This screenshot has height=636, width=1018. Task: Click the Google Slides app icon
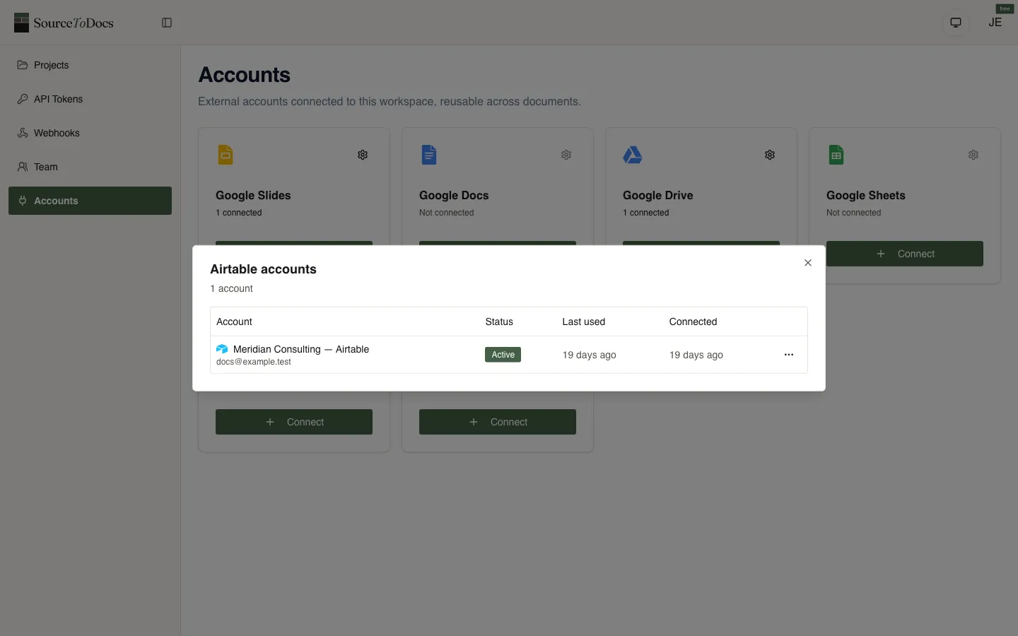coord(226,155)
